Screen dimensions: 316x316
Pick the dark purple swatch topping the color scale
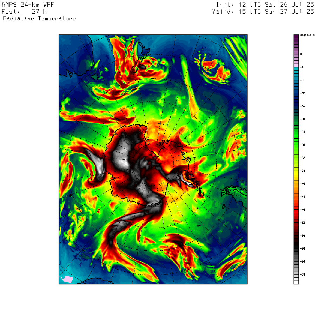click(x=296, y=36)
